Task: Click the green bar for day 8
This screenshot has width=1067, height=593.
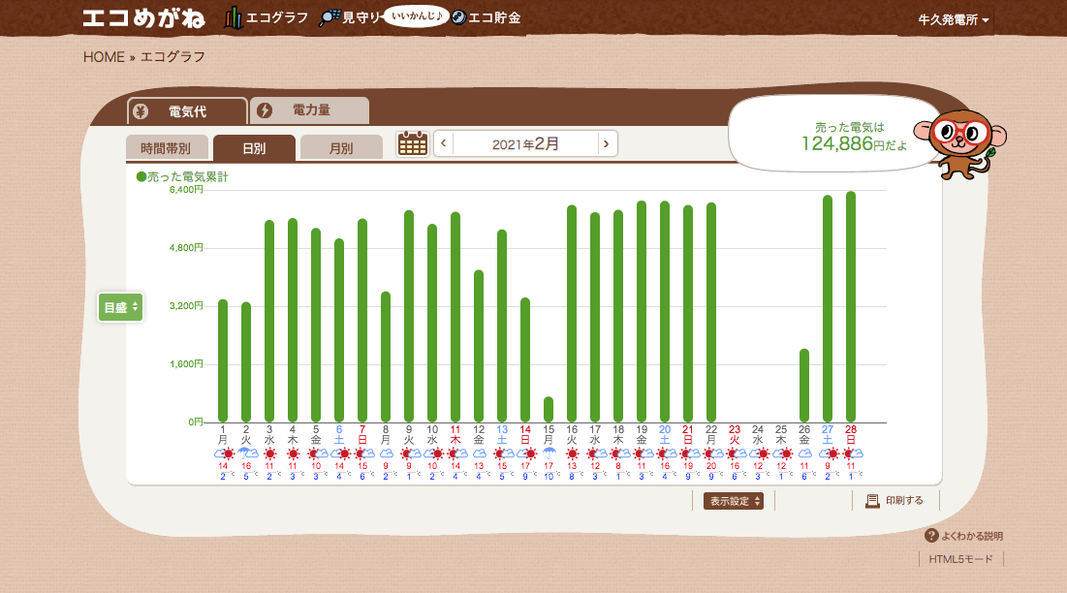Action: coord(386,357)
